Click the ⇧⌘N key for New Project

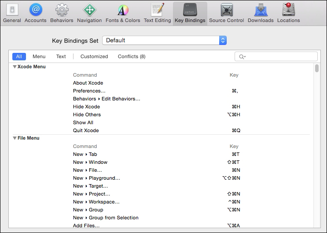pos(234,194)
